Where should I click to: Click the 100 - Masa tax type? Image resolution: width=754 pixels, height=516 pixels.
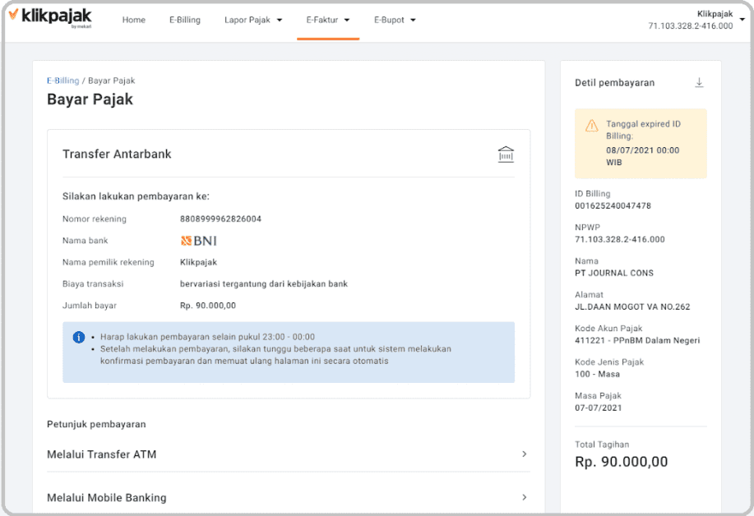point(597,374)
